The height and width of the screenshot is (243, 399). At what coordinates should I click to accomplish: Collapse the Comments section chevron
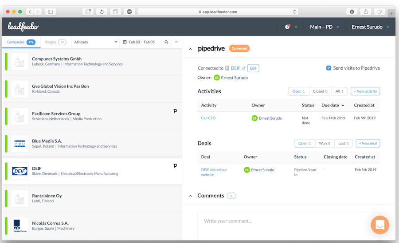coord(190,196)
